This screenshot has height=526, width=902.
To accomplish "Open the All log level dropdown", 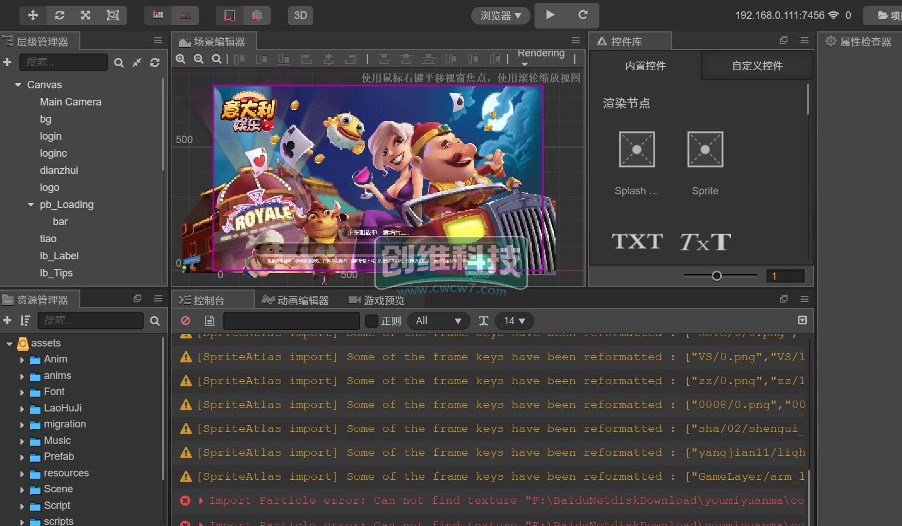I will (438, 321).
